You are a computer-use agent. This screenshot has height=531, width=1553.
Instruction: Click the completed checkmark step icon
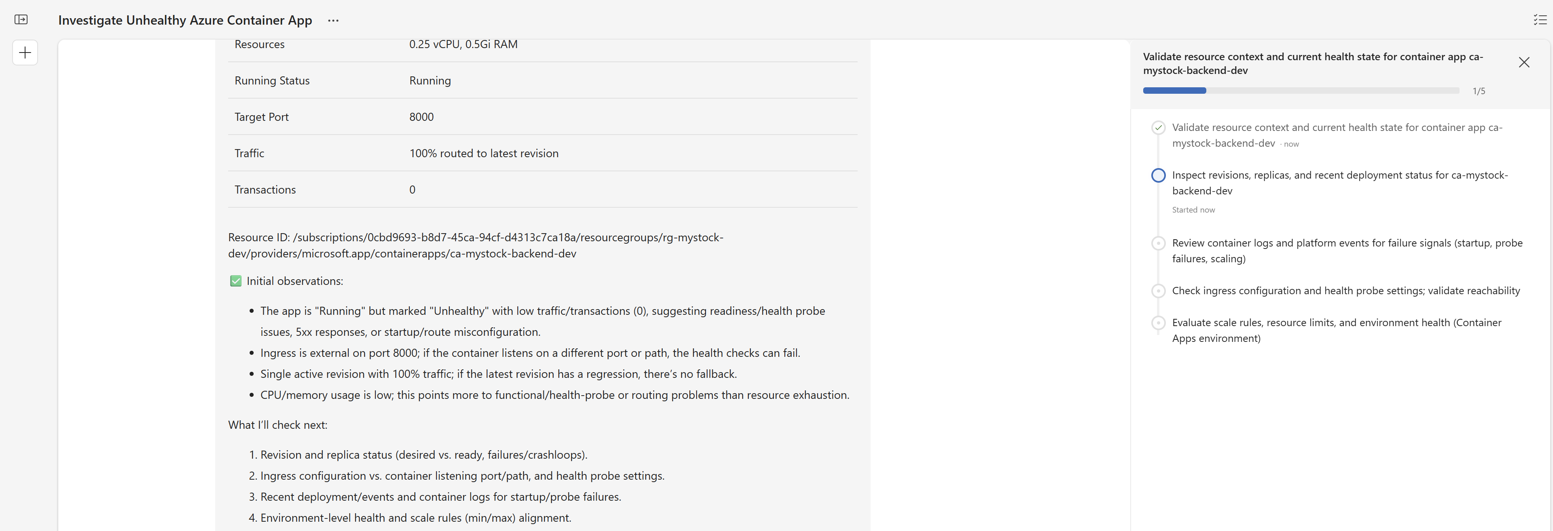point(1157,128)
